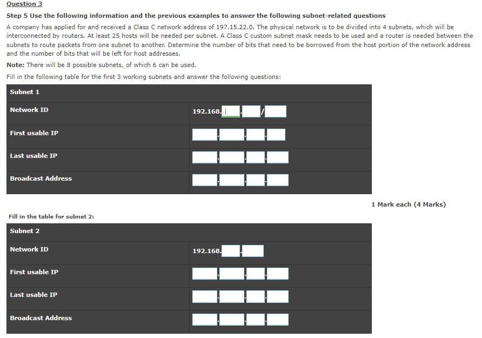Viewport: 482px width, 338px height.
Task: Click the second box of Subnet 2 Last usable IP
Action: point(231,296)
